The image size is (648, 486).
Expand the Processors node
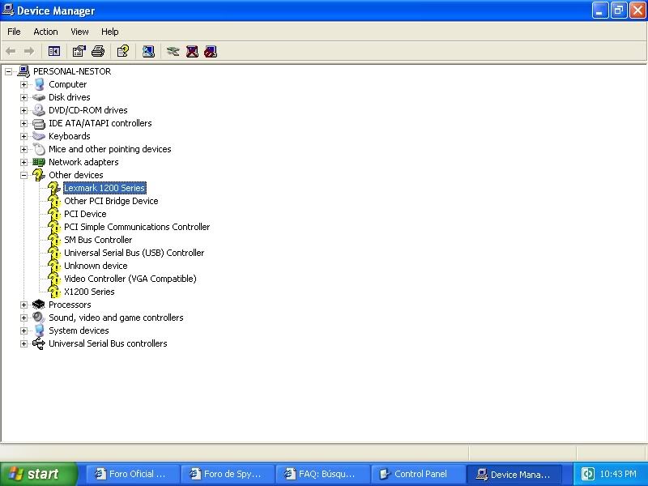[x=24, y=305]
